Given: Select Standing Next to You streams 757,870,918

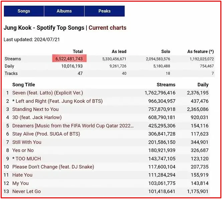Looking at the screenshot, I should coord(162,109).
